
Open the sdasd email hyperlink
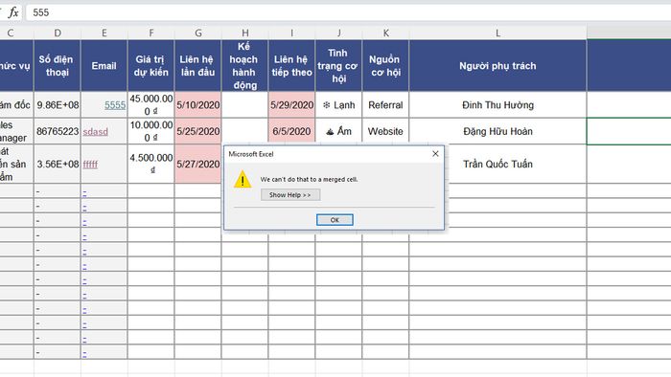pos(96,131)
